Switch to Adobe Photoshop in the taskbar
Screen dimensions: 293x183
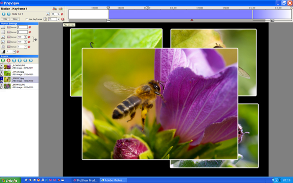click(x=115, y=180)
